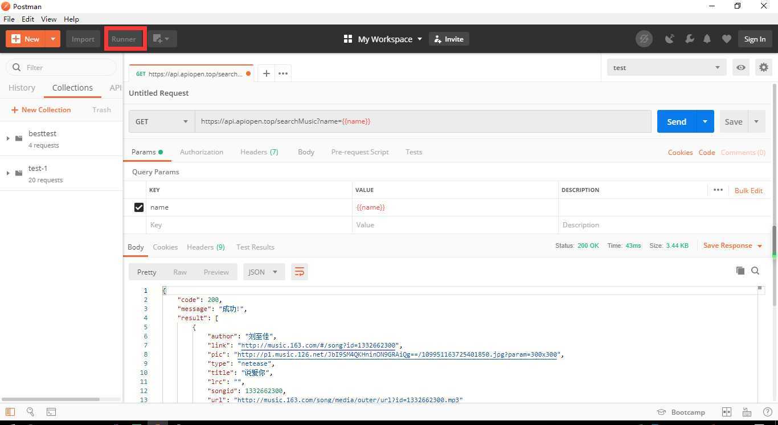Open notifications bell icon
Screen dimensions: 778x425
(x=707, y=39)
